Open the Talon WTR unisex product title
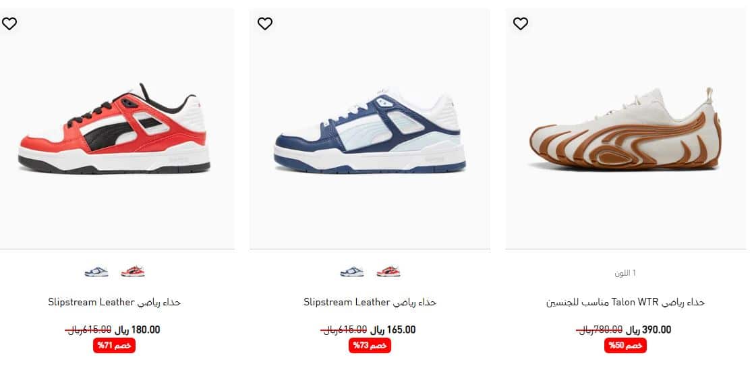Viewport: 752px width, 366px height. click(x=625, y=302)
